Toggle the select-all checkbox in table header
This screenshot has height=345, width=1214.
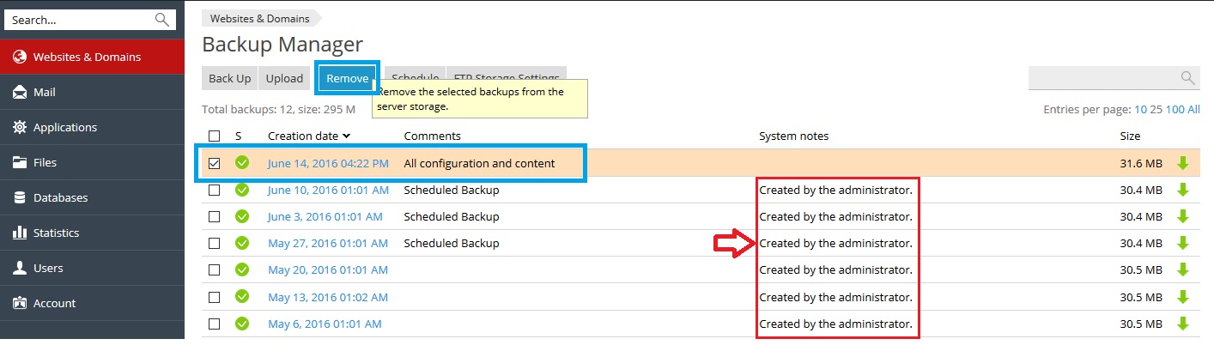215,136
